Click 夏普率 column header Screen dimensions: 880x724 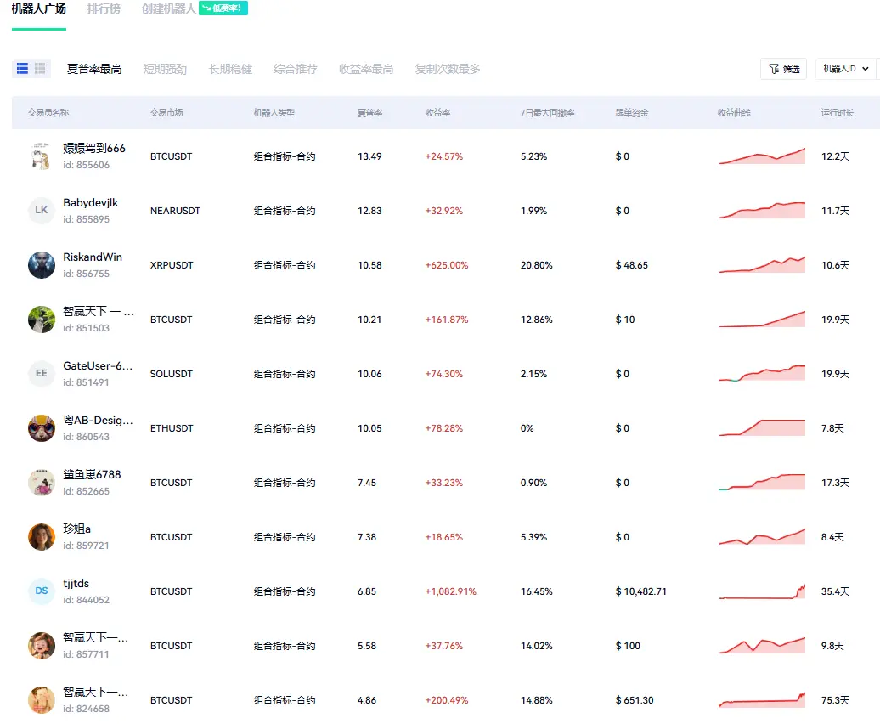pos(369,113)
